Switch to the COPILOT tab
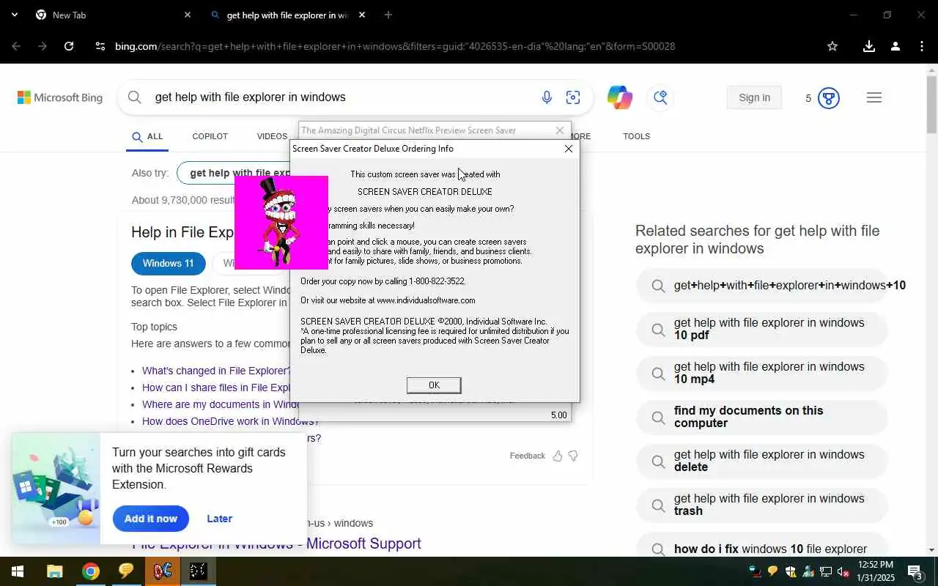Screen dimensions: 938x586 click(x=210, y=136)
